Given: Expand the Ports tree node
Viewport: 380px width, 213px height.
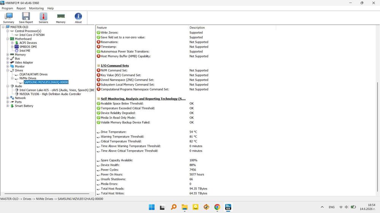Looking at the screenshot, I should tap(8, 102).
